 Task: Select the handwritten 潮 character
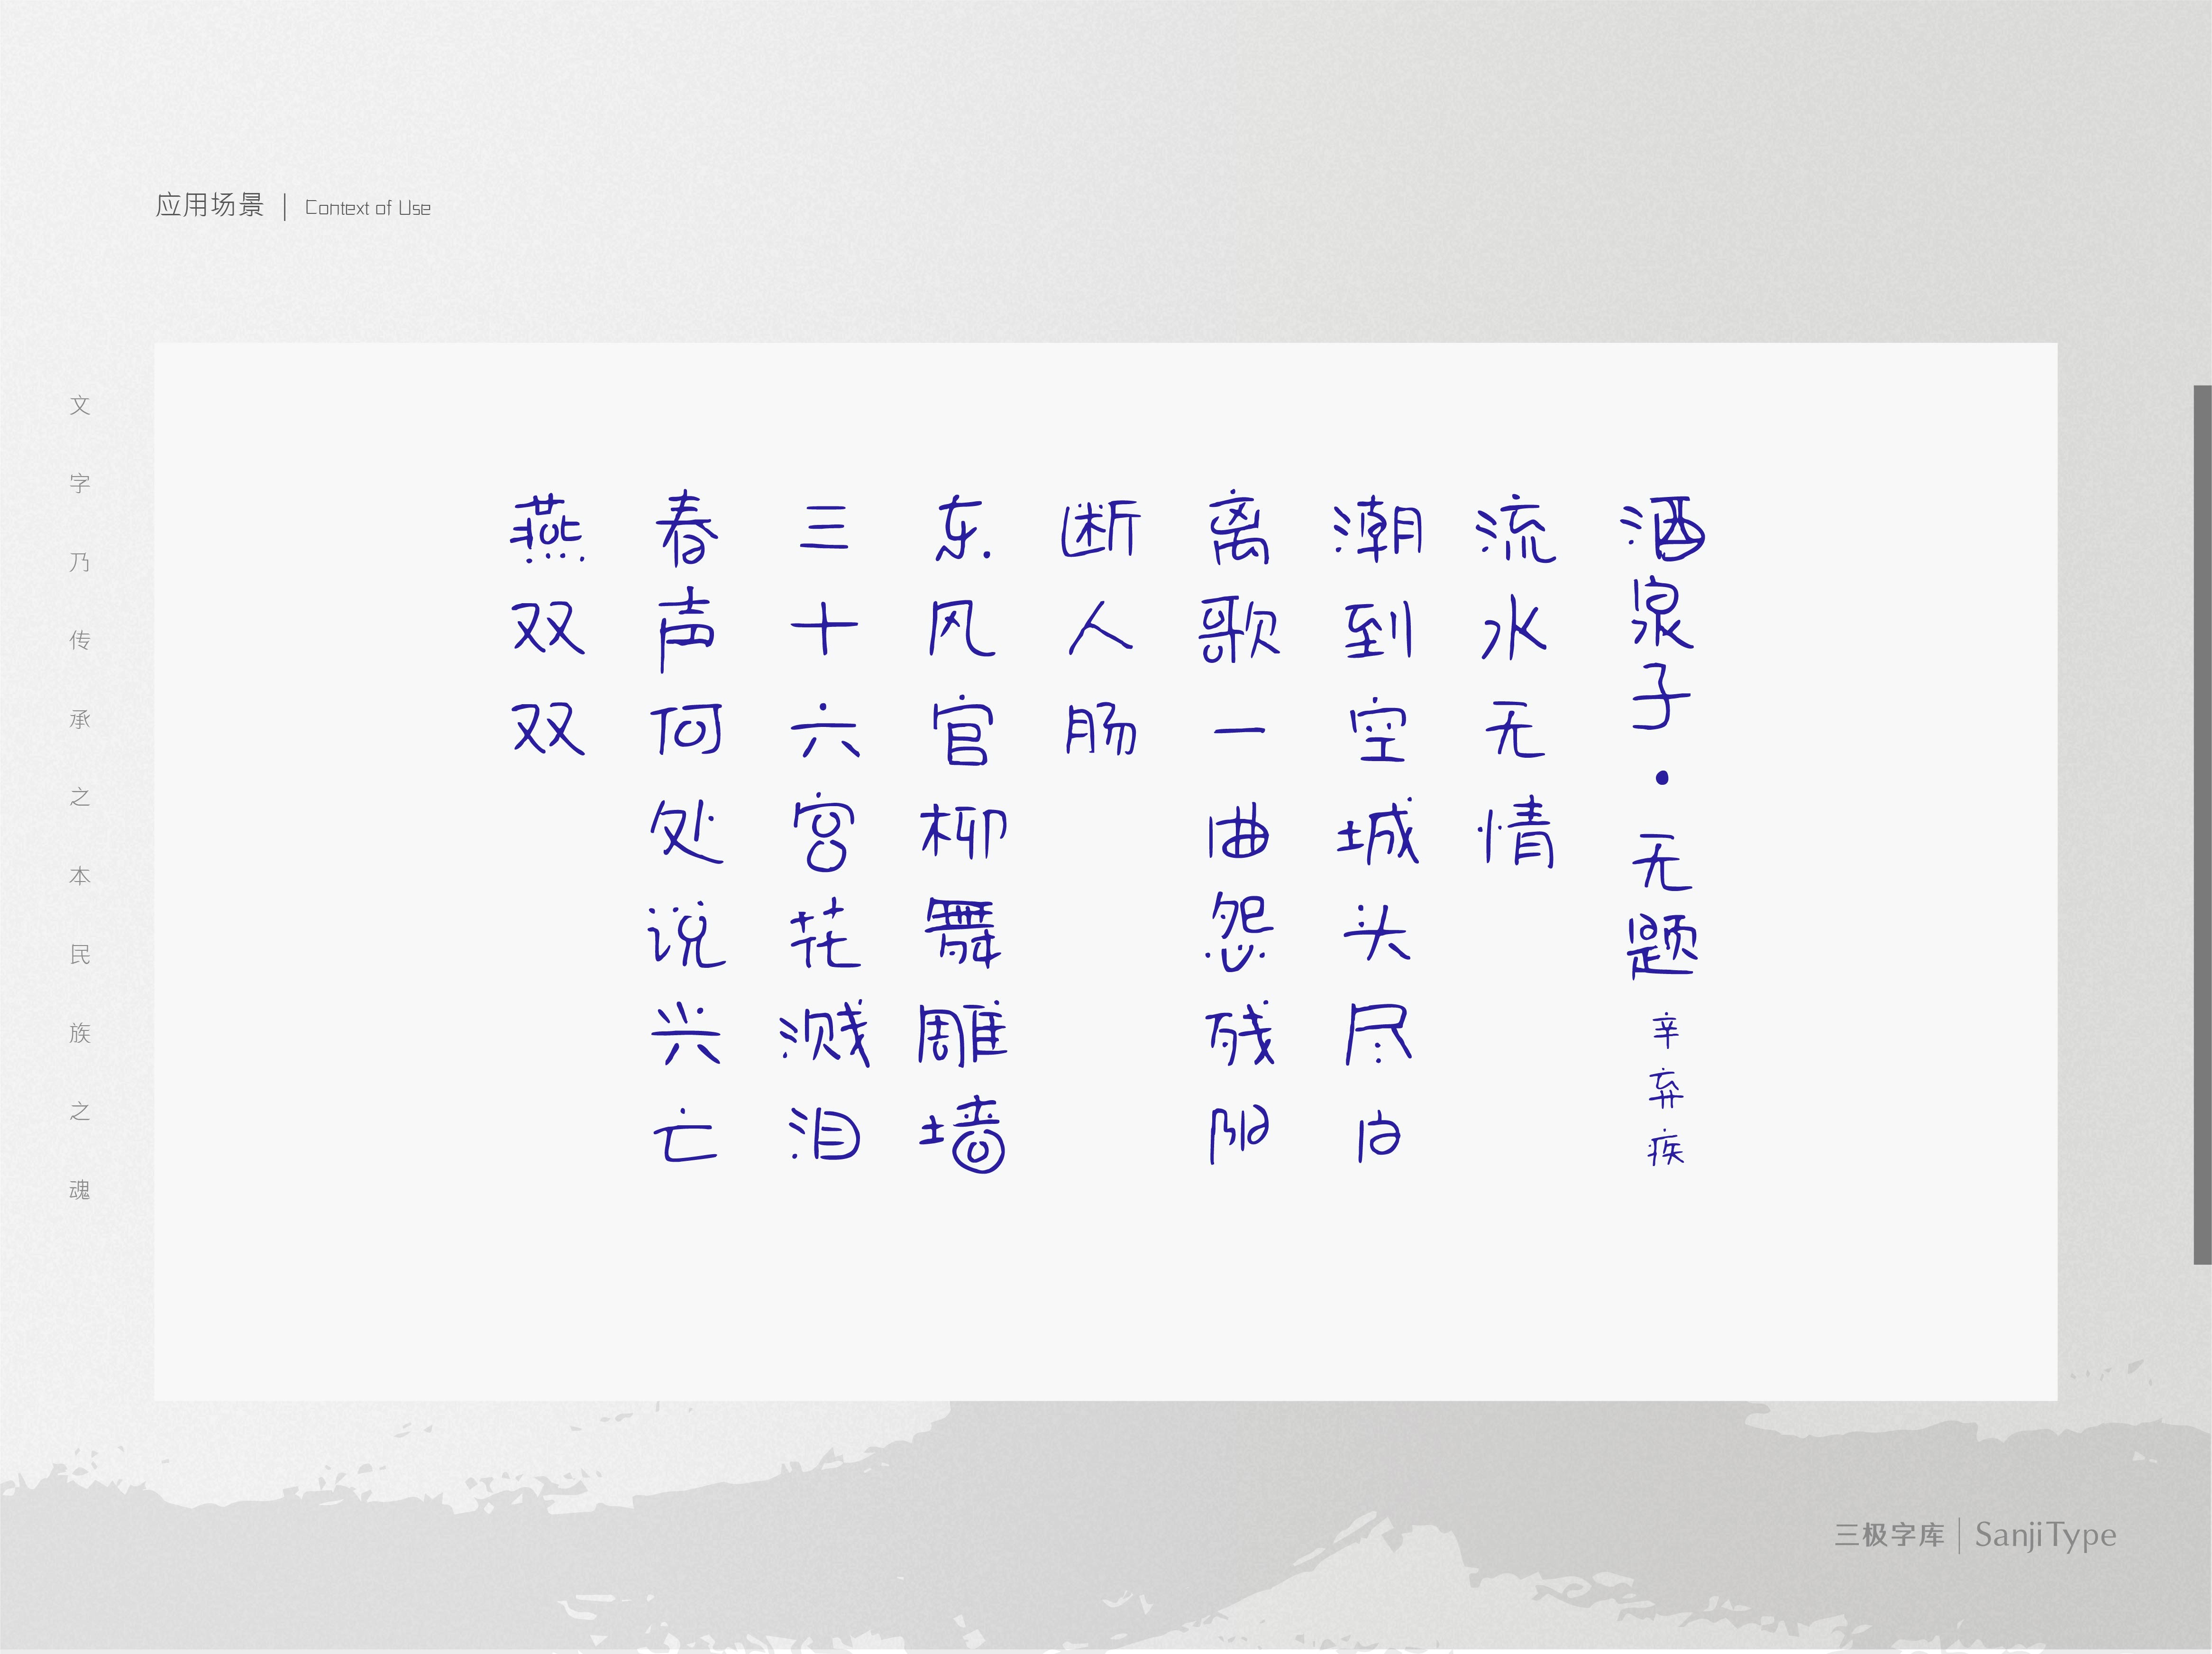coord(1378,530)
